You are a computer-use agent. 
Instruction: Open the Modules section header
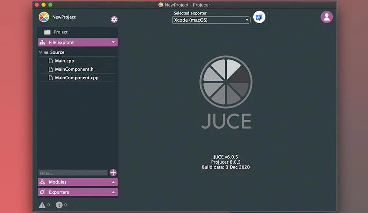[77, 182]
